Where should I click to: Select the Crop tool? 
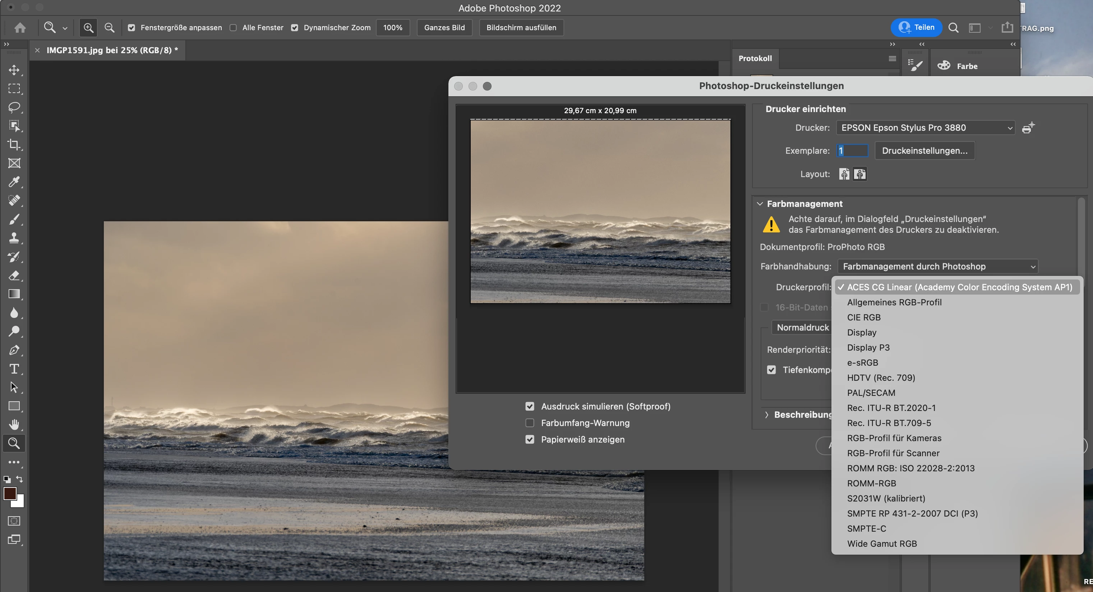pyautogui.click(x=14, y=145)
